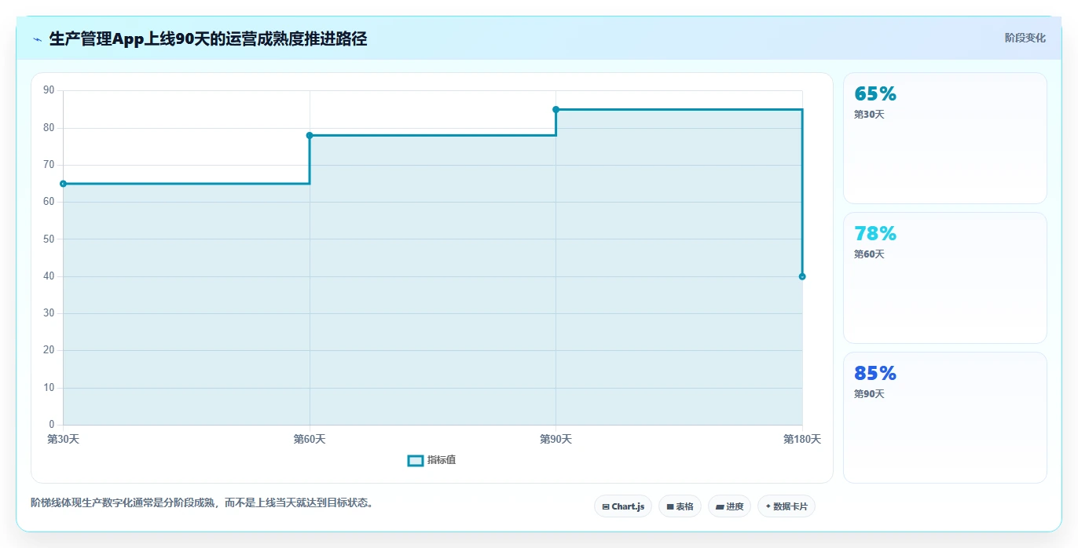Screen dimensions: 1078x548
Task: Click the y-axis value 90
Action: [x=49, y=90]
